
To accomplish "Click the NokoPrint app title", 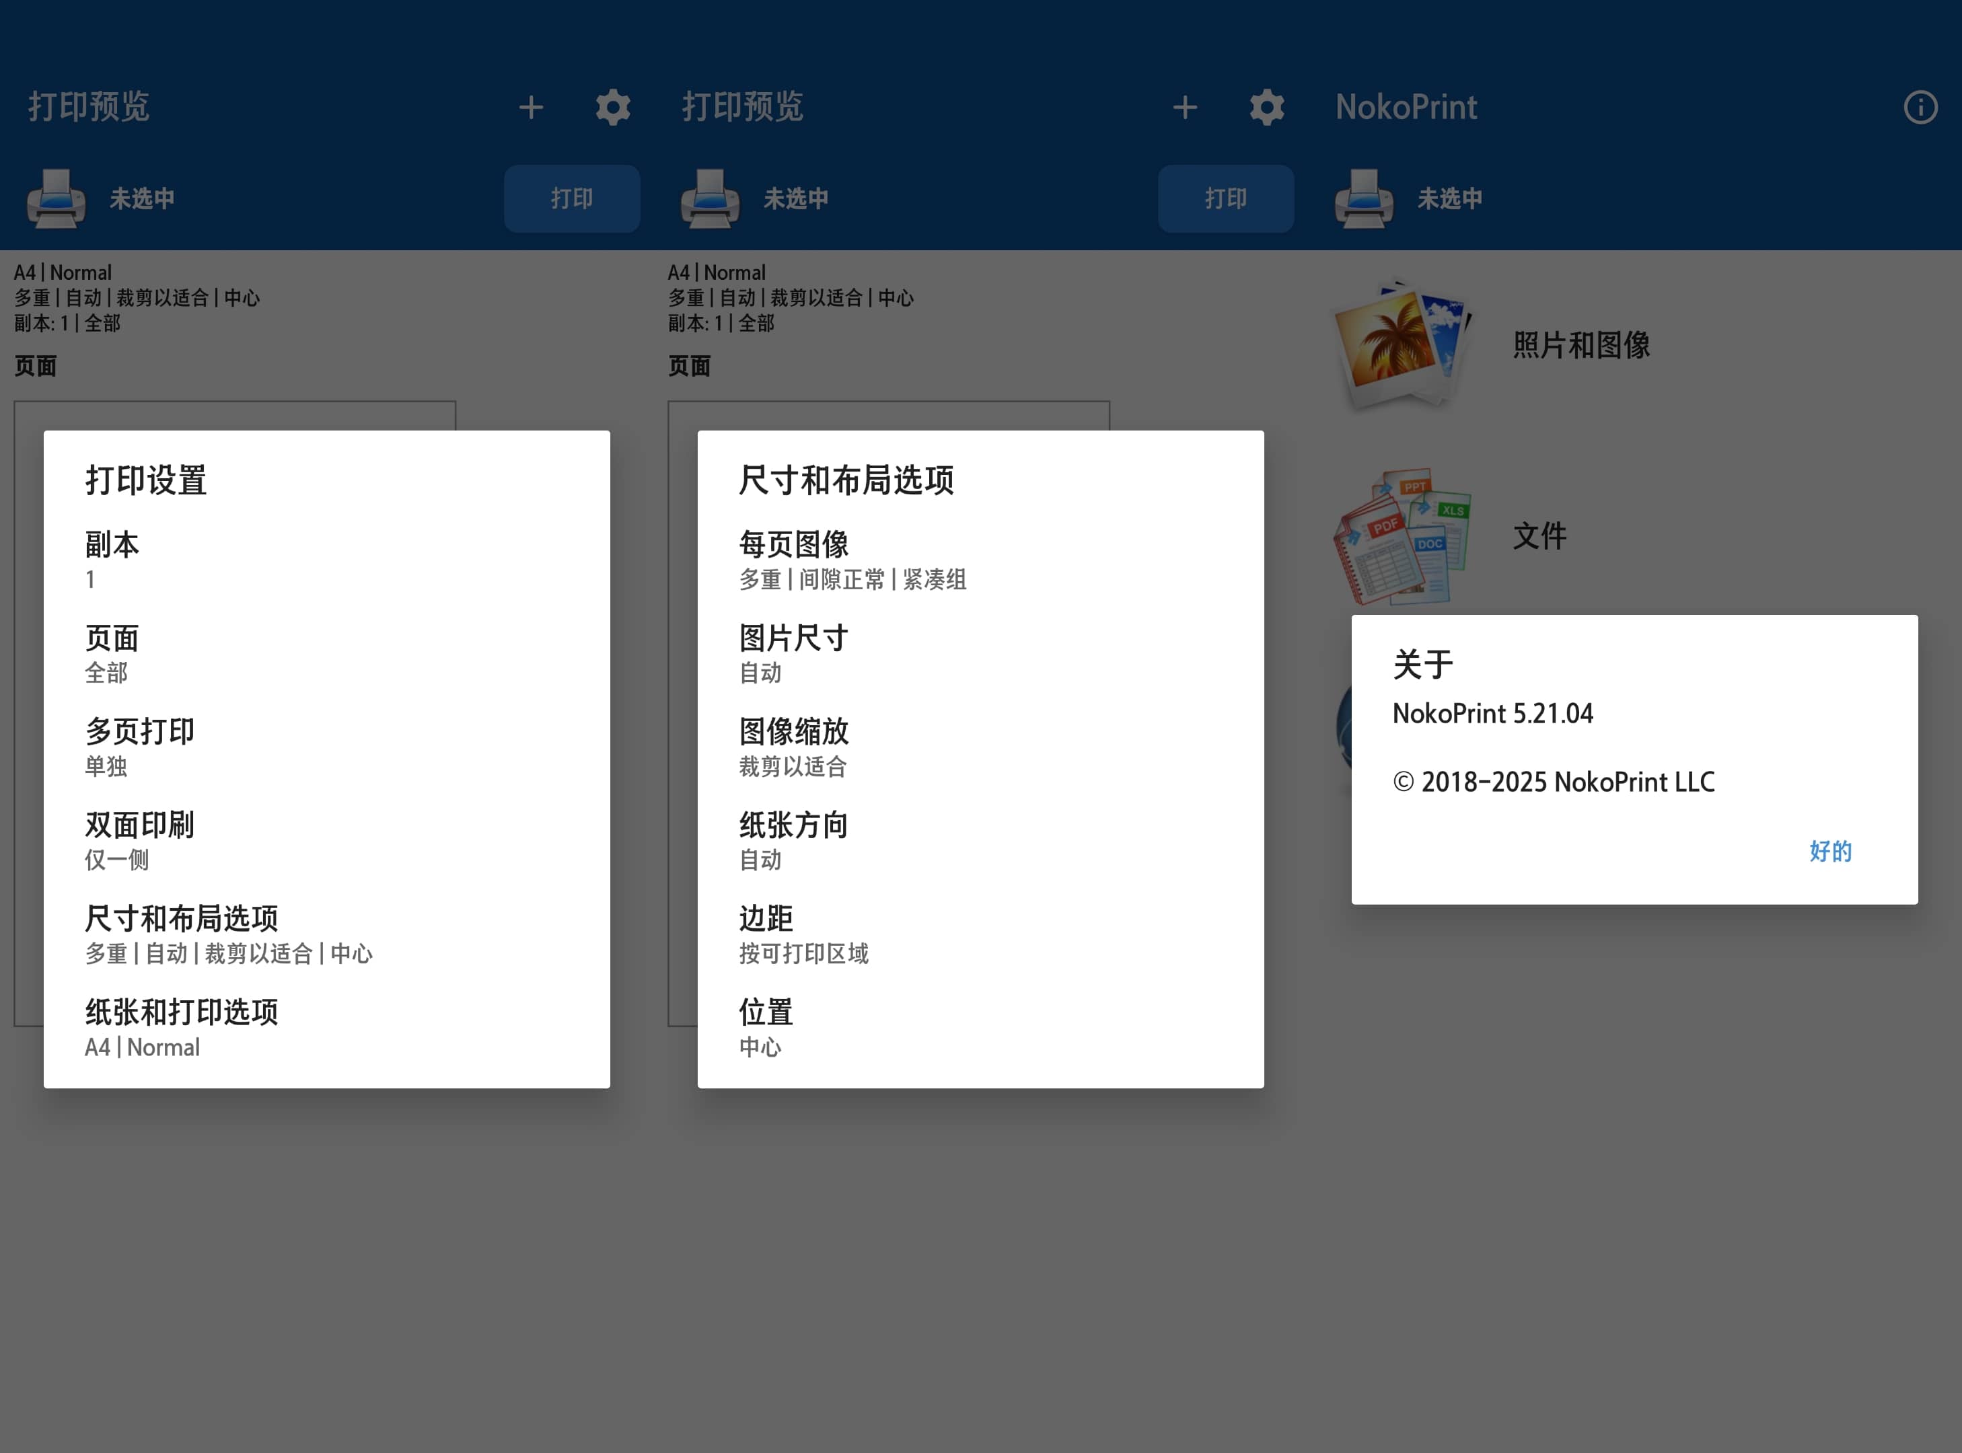I will point(1406,106).
